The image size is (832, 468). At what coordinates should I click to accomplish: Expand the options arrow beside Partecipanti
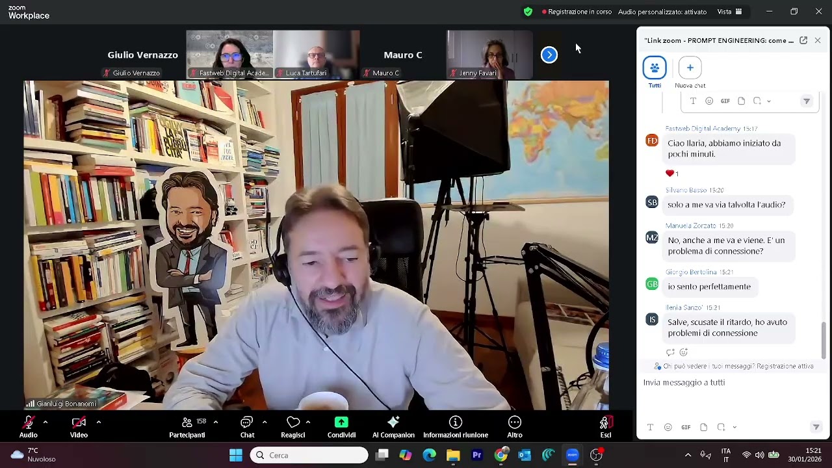tap(216, 422)
